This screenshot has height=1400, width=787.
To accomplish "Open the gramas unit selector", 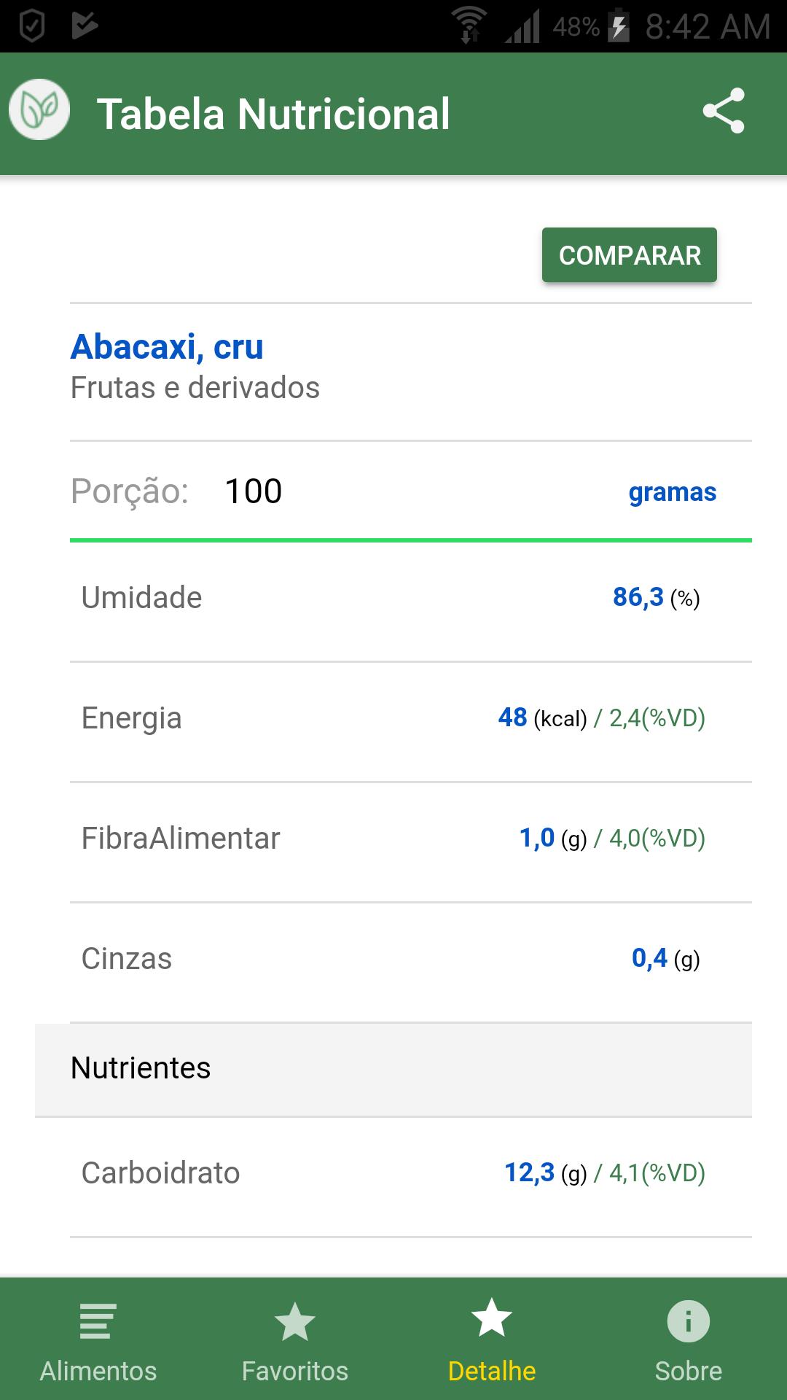I will (672, 492).
